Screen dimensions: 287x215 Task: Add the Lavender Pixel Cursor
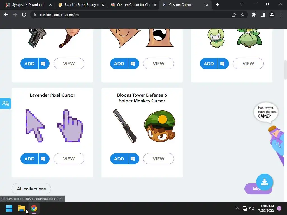pos(29,159)
